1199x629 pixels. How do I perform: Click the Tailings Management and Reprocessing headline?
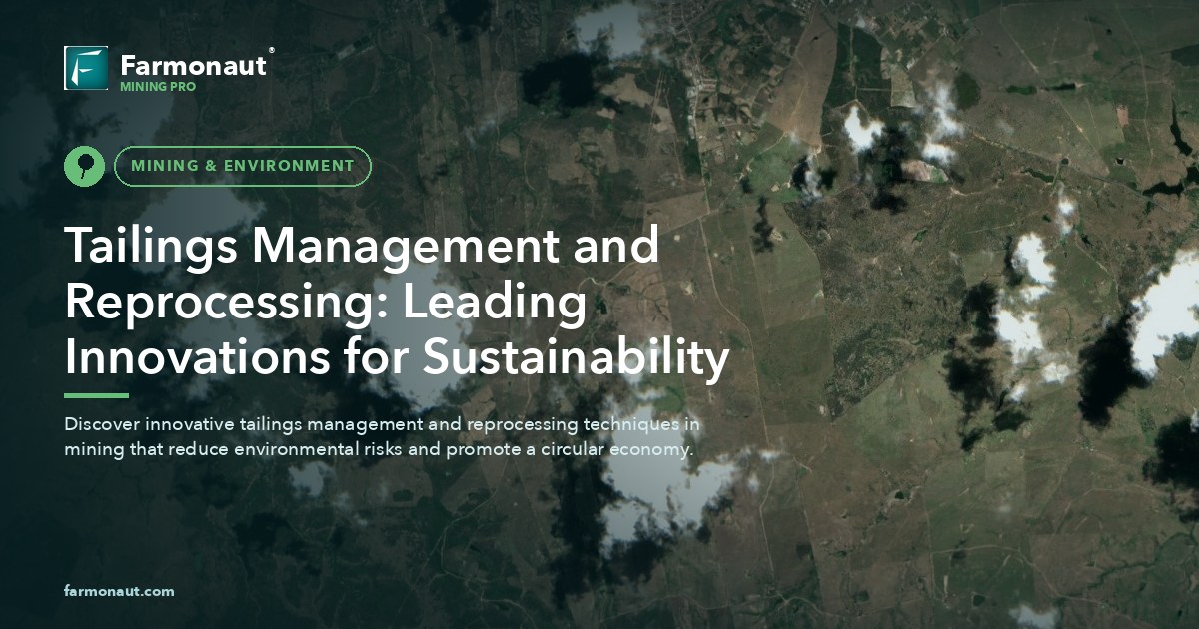tap(397, 302)
